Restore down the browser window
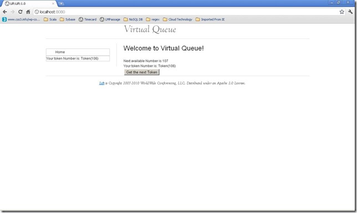This screenshot has width=357, height=213. click(x=339, y=3)
